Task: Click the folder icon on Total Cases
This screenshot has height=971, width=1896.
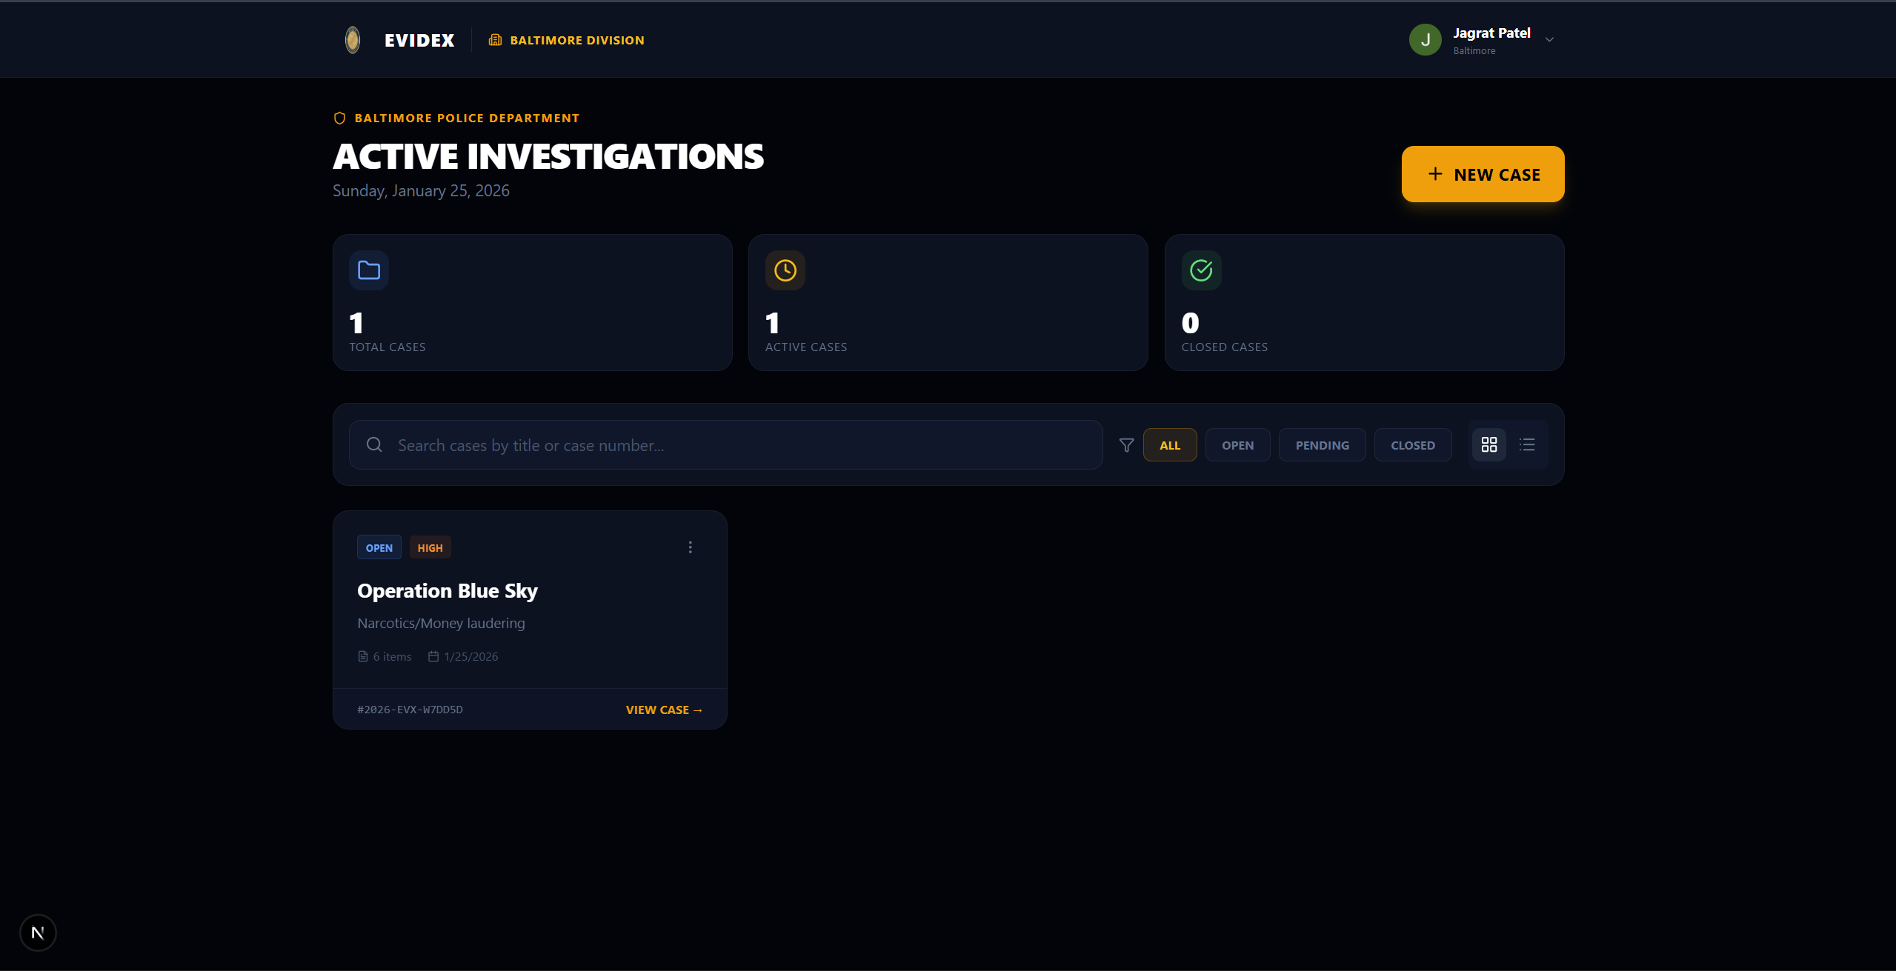Action: pos(369,270)
